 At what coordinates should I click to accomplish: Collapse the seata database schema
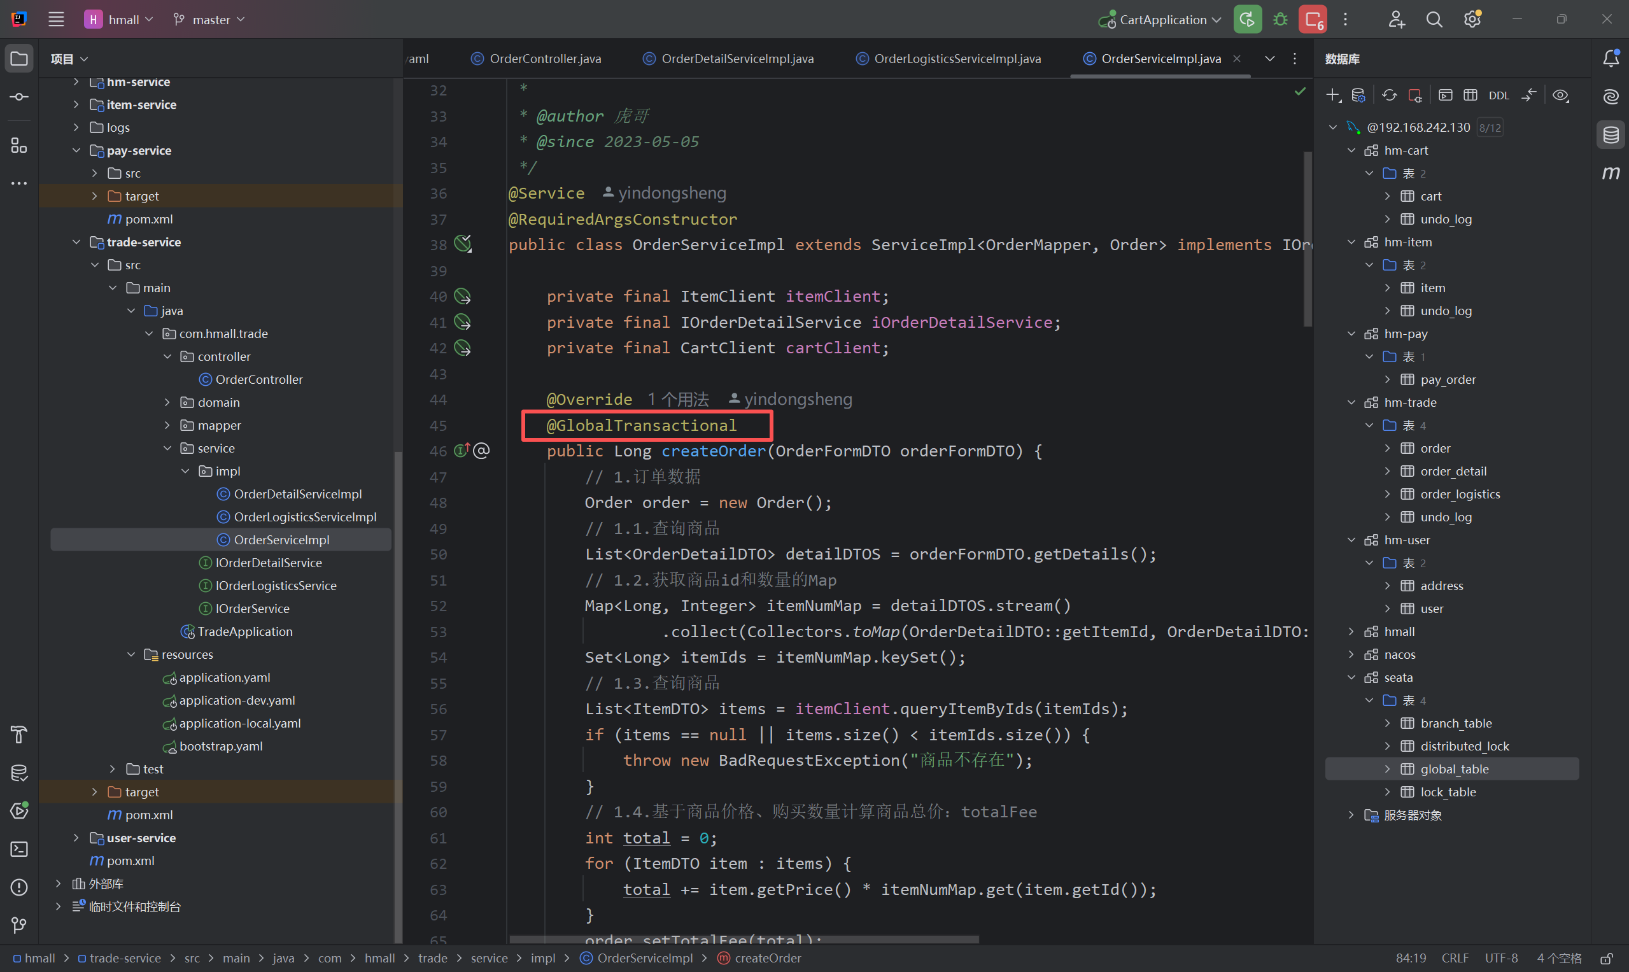click(1351, 677)
